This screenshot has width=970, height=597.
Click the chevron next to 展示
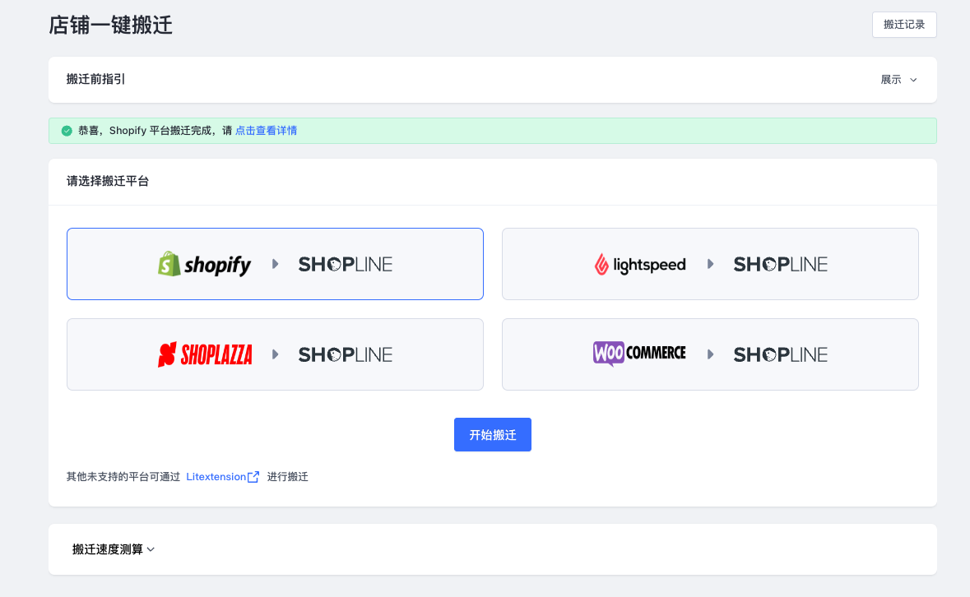pos(913,80)
